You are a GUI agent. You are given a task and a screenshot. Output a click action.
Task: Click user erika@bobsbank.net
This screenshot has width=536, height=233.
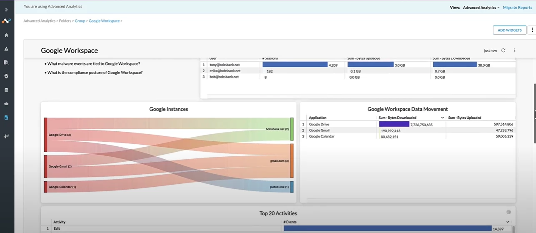tap(225, 71)
